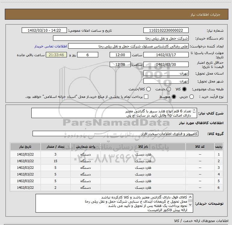Viewport: 232px width, 225px height.
Task: Click the reply deadline date 1402/03/17
Action: 166,55
